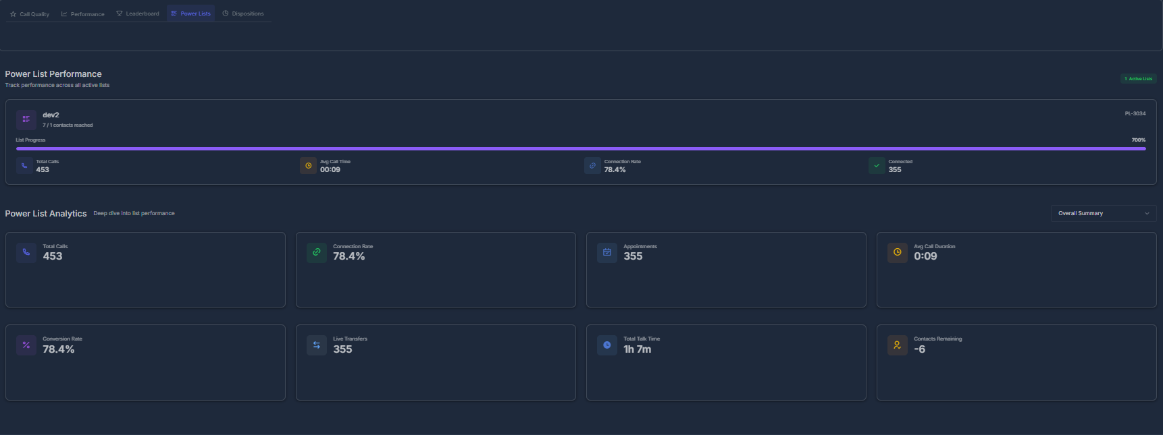Click the Total Calls 453 stat card

(145, 270)
